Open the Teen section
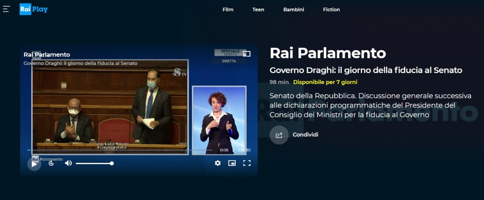 tap(258, 9)
